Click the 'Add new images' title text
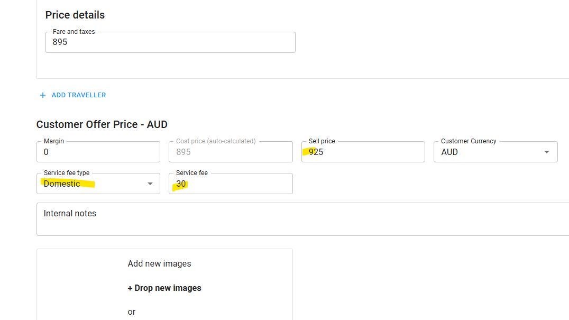Image resolution: width=569 pixels, height=320 pixels. pyautogui.click(x=159, y=264)
